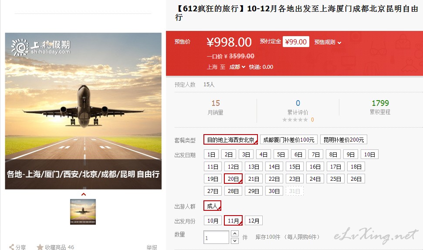Open the 成都 destination dropdown
423x250 pixels.
click(237, 67)
